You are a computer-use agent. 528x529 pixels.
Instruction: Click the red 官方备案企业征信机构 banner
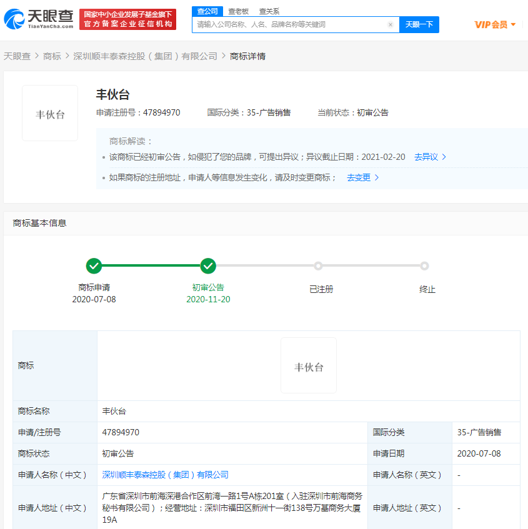coord(127,19)
